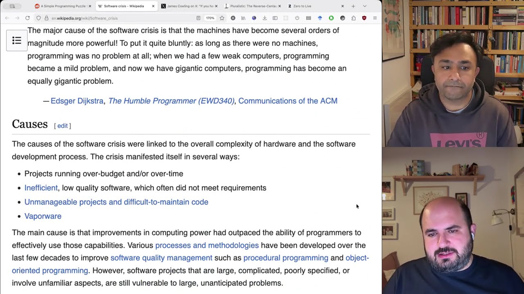Click the blue globe extension icon

coord(254,18)
